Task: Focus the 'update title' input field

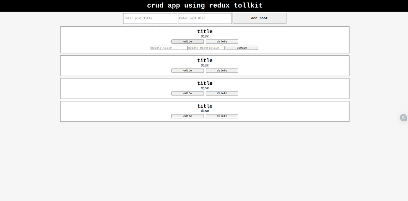Action: tap(169, 48)
